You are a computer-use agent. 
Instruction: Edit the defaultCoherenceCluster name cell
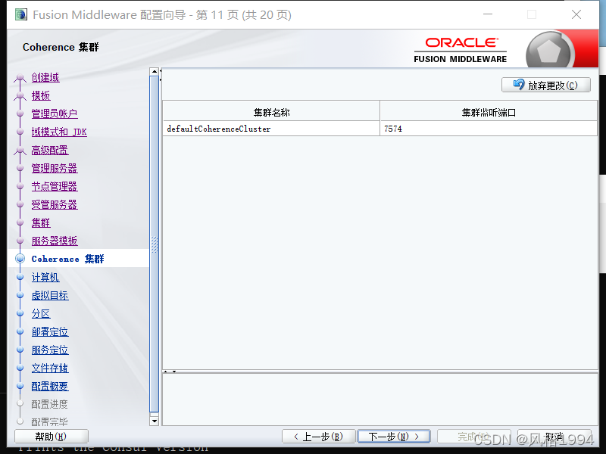[271, 129]
